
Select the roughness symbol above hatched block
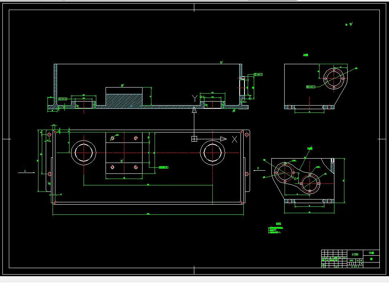click(122, 86)
